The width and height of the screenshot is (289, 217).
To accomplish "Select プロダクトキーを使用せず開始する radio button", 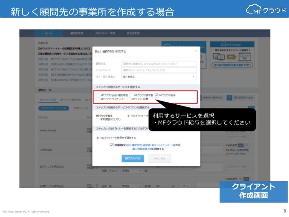I will (98, 138).
